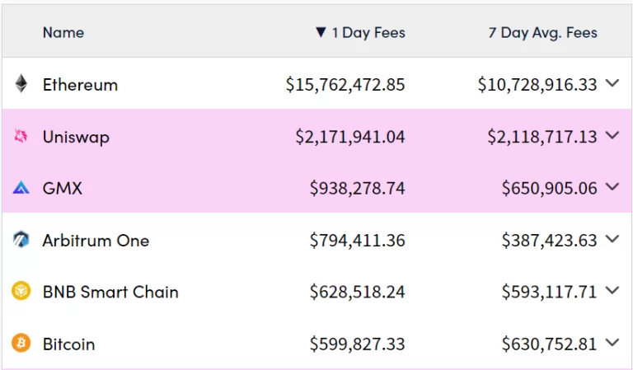633x370 pixels.
Task: Expand the Uniswap row details
Action: click(612, 135)
